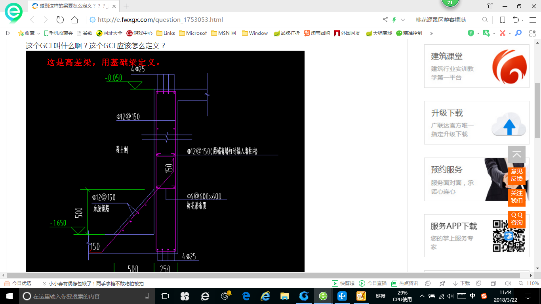This screenshot has height=304, width=541.
Task: Select the tab 碰到这样的梁要怎么定义
Action: pos(73,6)
